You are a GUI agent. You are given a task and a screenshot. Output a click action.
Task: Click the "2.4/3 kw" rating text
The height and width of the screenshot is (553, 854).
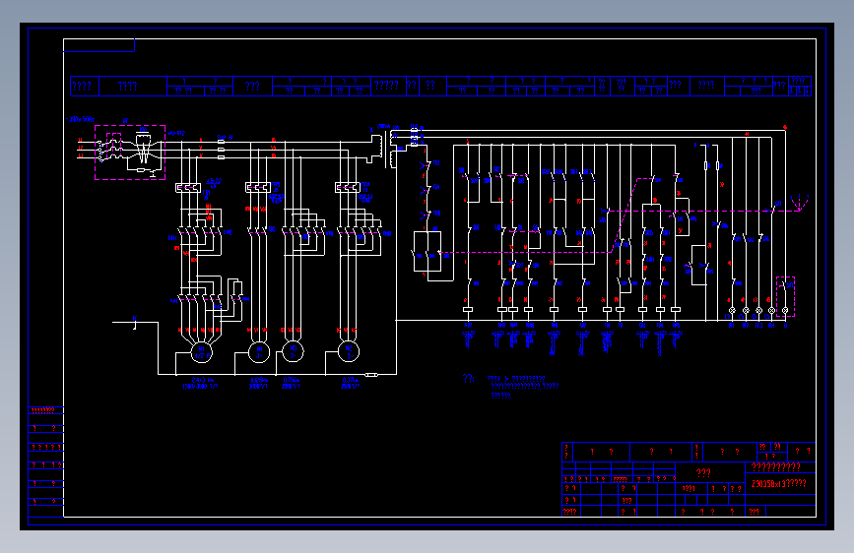(202, 380)
